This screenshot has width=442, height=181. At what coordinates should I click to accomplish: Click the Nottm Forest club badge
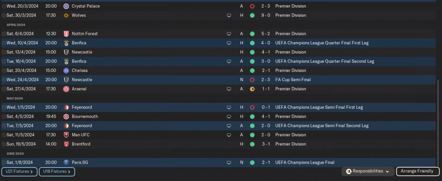66,34
